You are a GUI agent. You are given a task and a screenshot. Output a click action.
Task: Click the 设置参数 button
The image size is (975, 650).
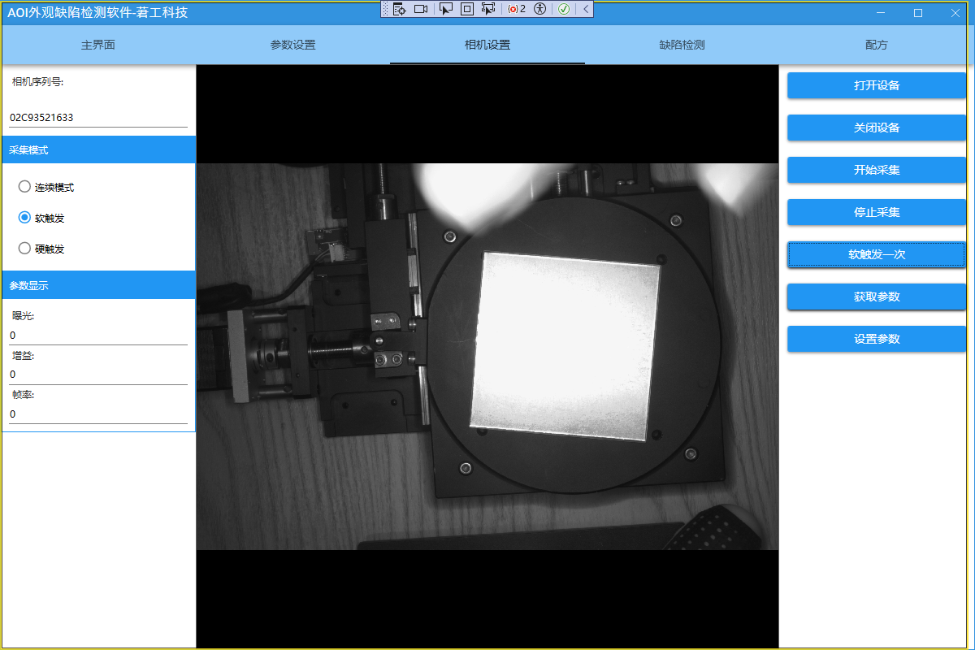click(x=877, y=339)
